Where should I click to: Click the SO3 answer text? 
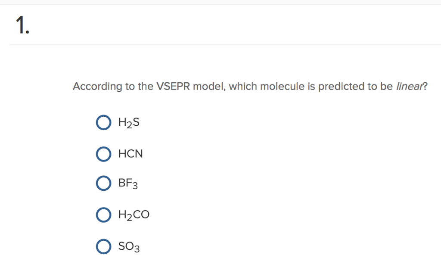pyautogui.click(x=128, y=246)
